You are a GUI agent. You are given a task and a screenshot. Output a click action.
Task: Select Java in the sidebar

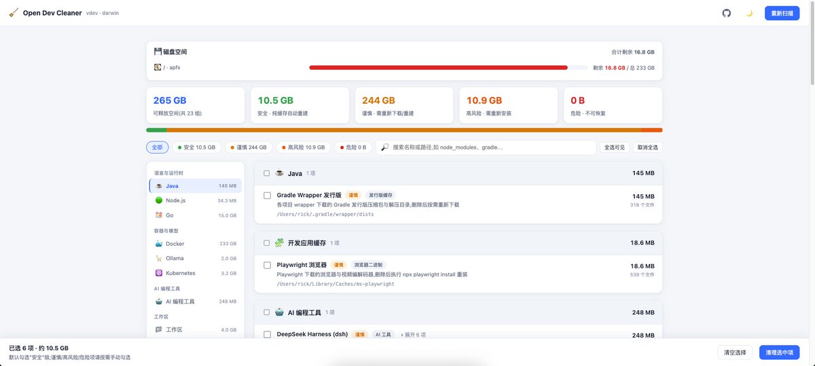pos(196,185)
